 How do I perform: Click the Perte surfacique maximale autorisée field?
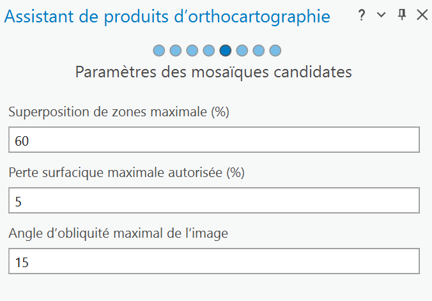click(214, 201)
